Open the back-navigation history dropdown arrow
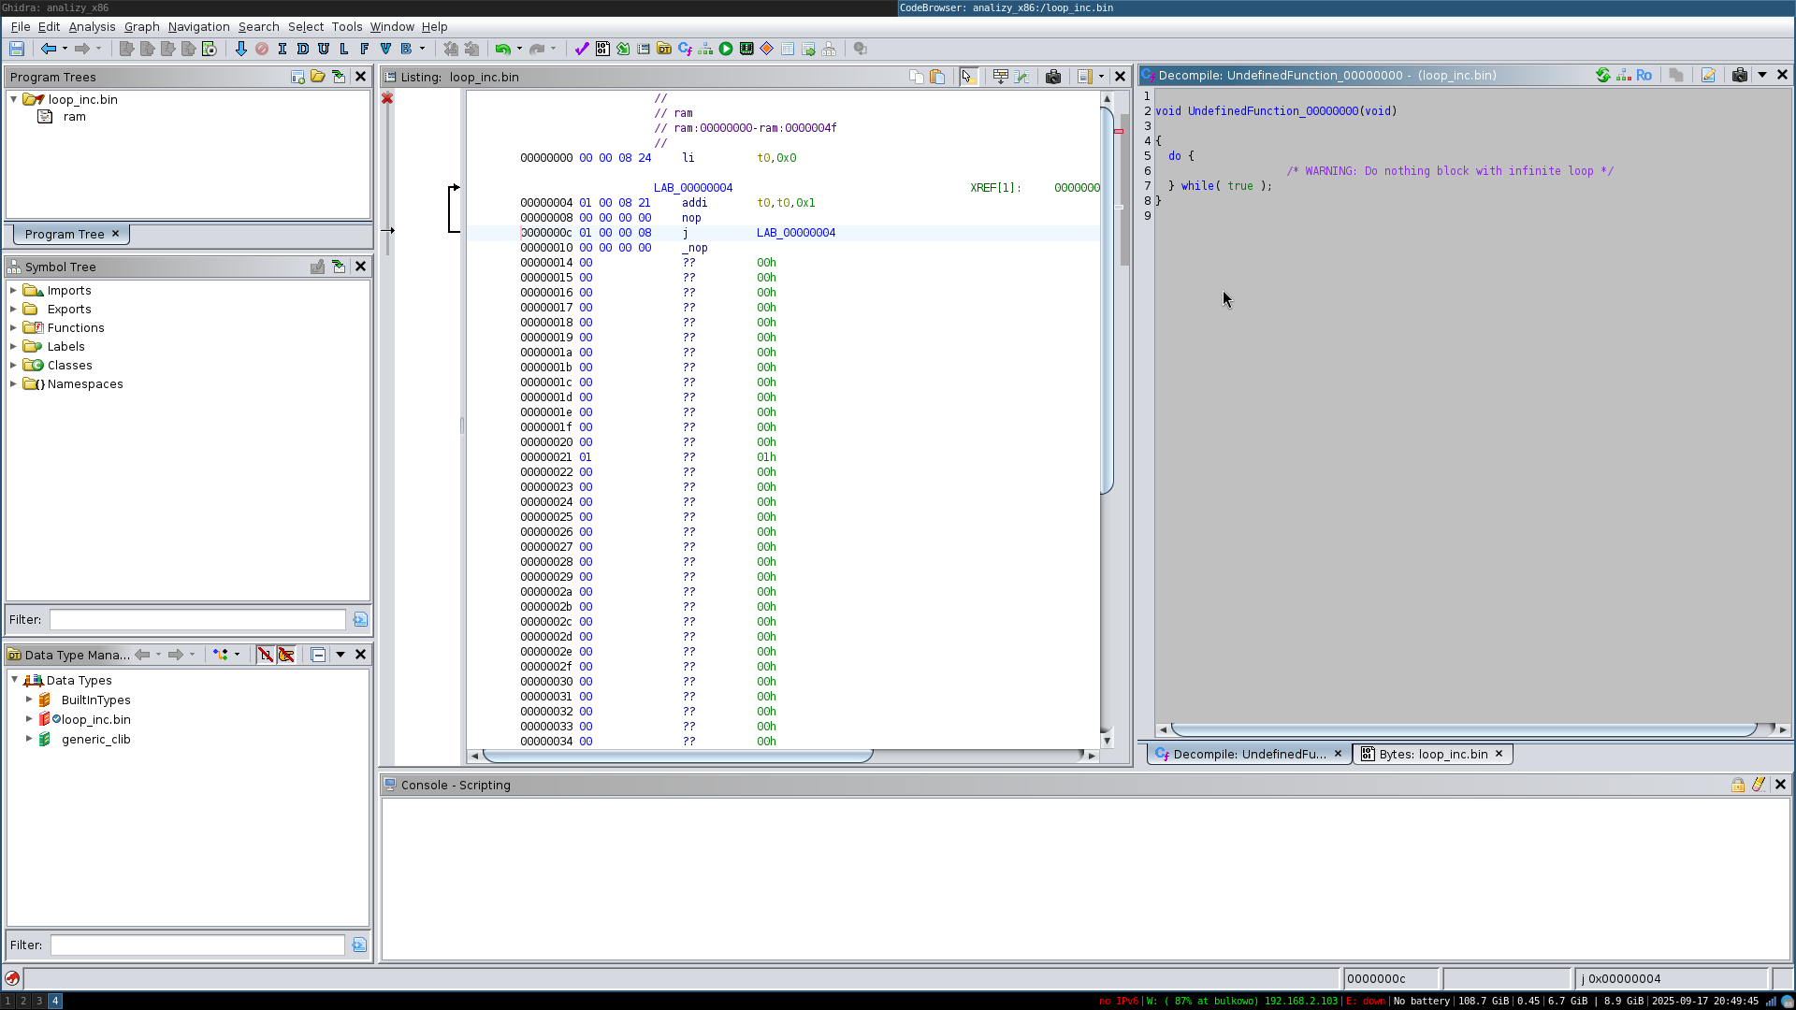The height and width of the screenshot is (1010, 1796). [65, 49]
